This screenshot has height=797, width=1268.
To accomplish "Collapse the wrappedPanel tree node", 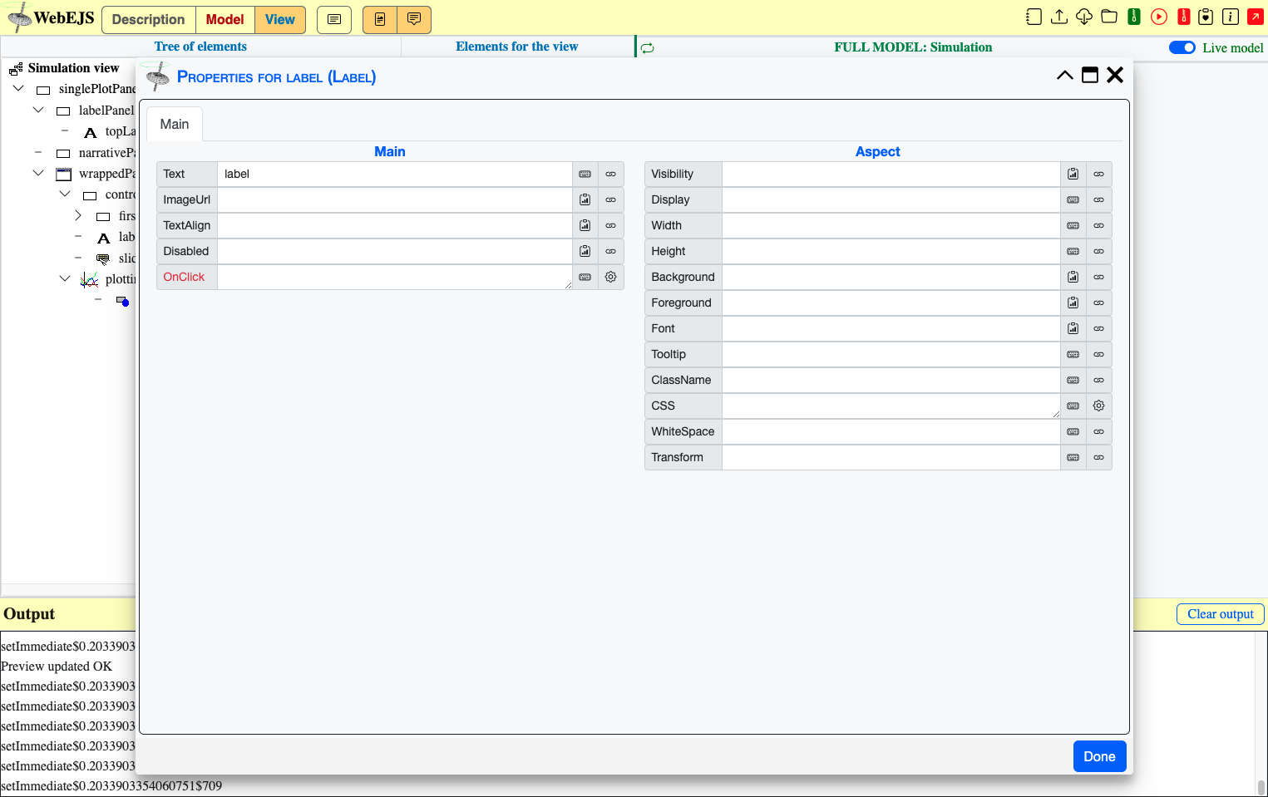I will pyautogui.click(x=38, y=173).
